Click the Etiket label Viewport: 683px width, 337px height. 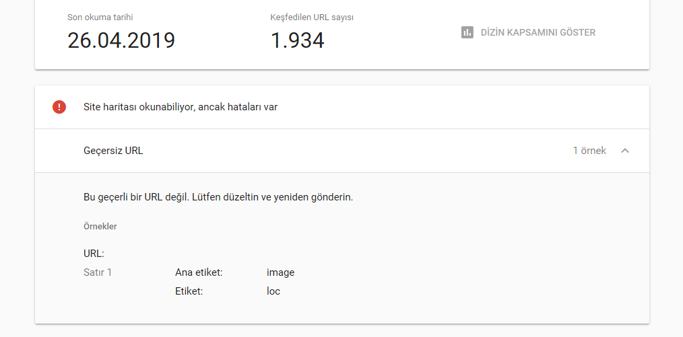(x=189, y=291)
